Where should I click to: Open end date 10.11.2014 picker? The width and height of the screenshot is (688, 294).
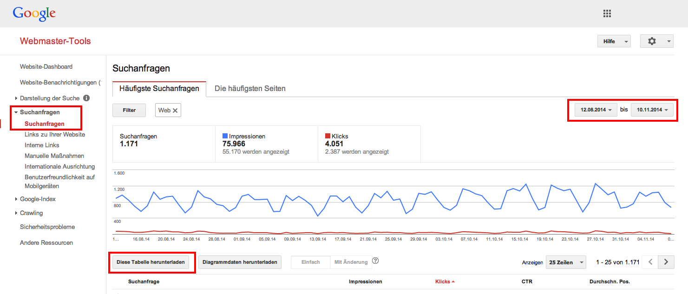point(652,110)
